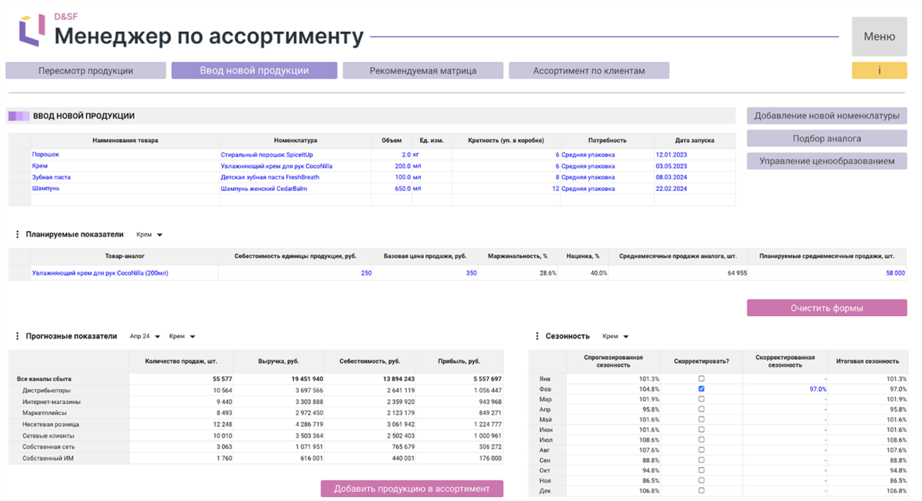
Task: Enable correction checkbox for Янв
Action: tap(701, 379)
